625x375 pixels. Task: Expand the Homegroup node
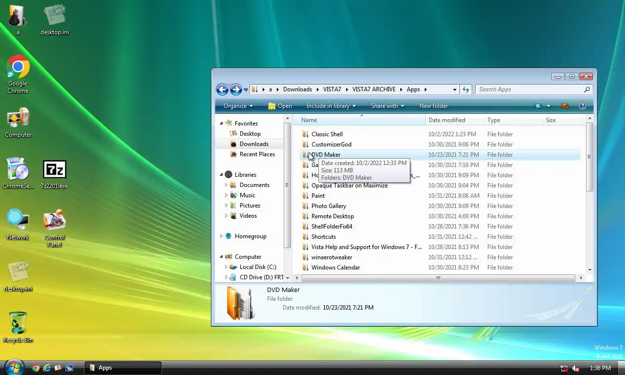click(x=221, y=236)
